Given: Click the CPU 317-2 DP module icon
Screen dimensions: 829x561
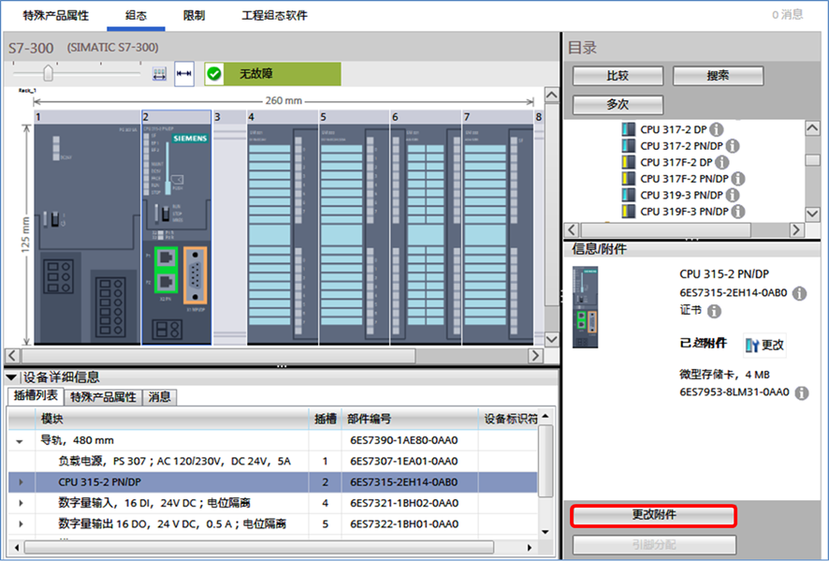Looking at the screenshot, I should point(628,129).
